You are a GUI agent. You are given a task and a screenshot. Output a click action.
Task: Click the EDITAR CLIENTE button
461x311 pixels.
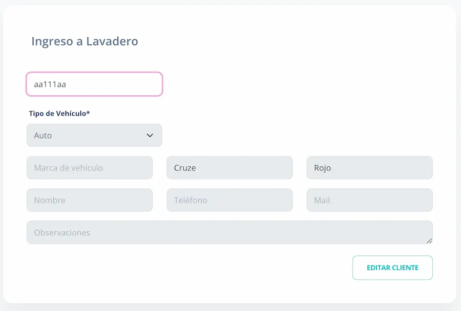(x=392, y=268)
